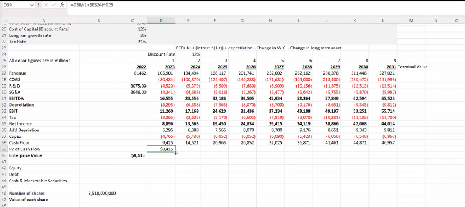Viewport: 465px width, 207px height.
Task: Select the 44,014 net income cell
Action: [x=383, y=124]
